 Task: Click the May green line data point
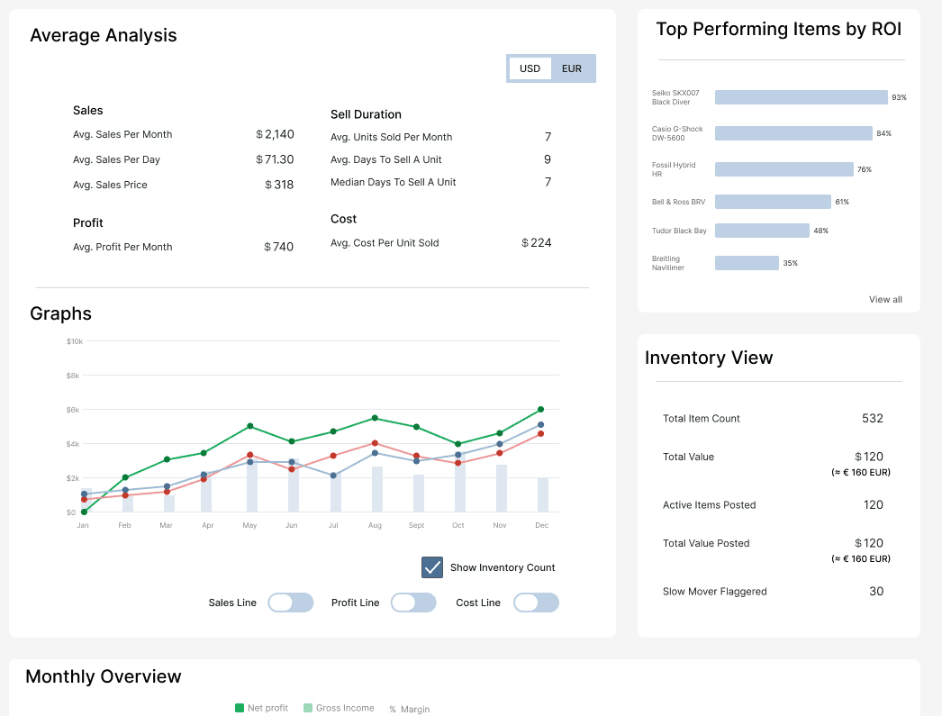(x=250, y=426)
